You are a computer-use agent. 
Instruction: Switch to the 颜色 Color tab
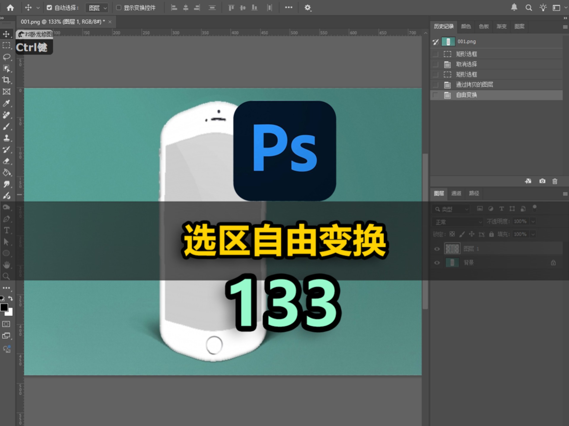[466, 26]
